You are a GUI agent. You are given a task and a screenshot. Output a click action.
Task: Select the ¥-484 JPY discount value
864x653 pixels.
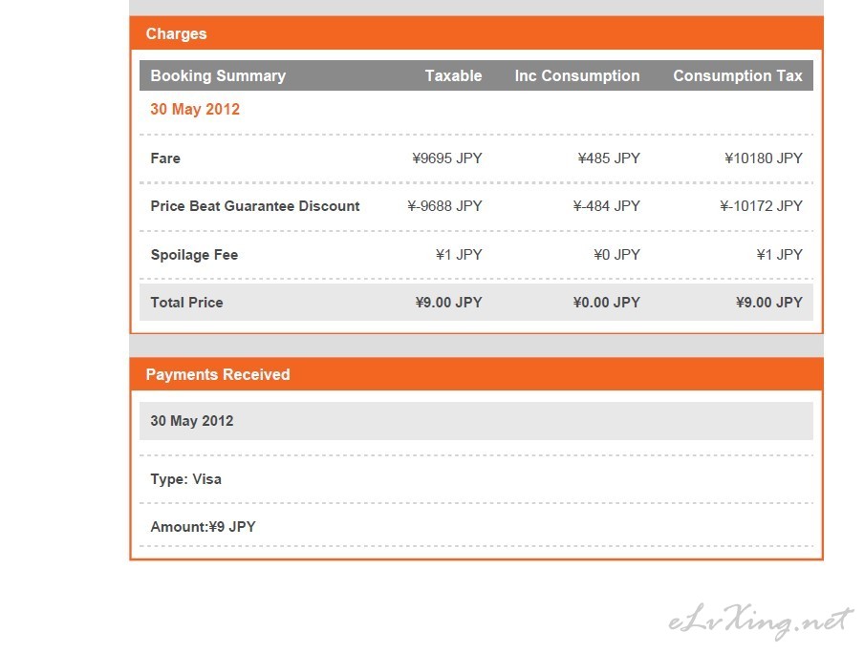606,206
